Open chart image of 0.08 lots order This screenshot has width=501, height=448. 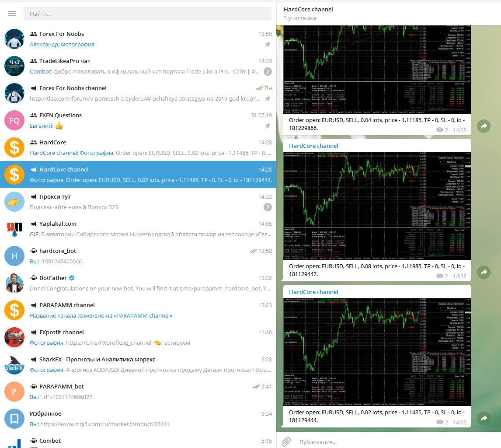[377, 206]
